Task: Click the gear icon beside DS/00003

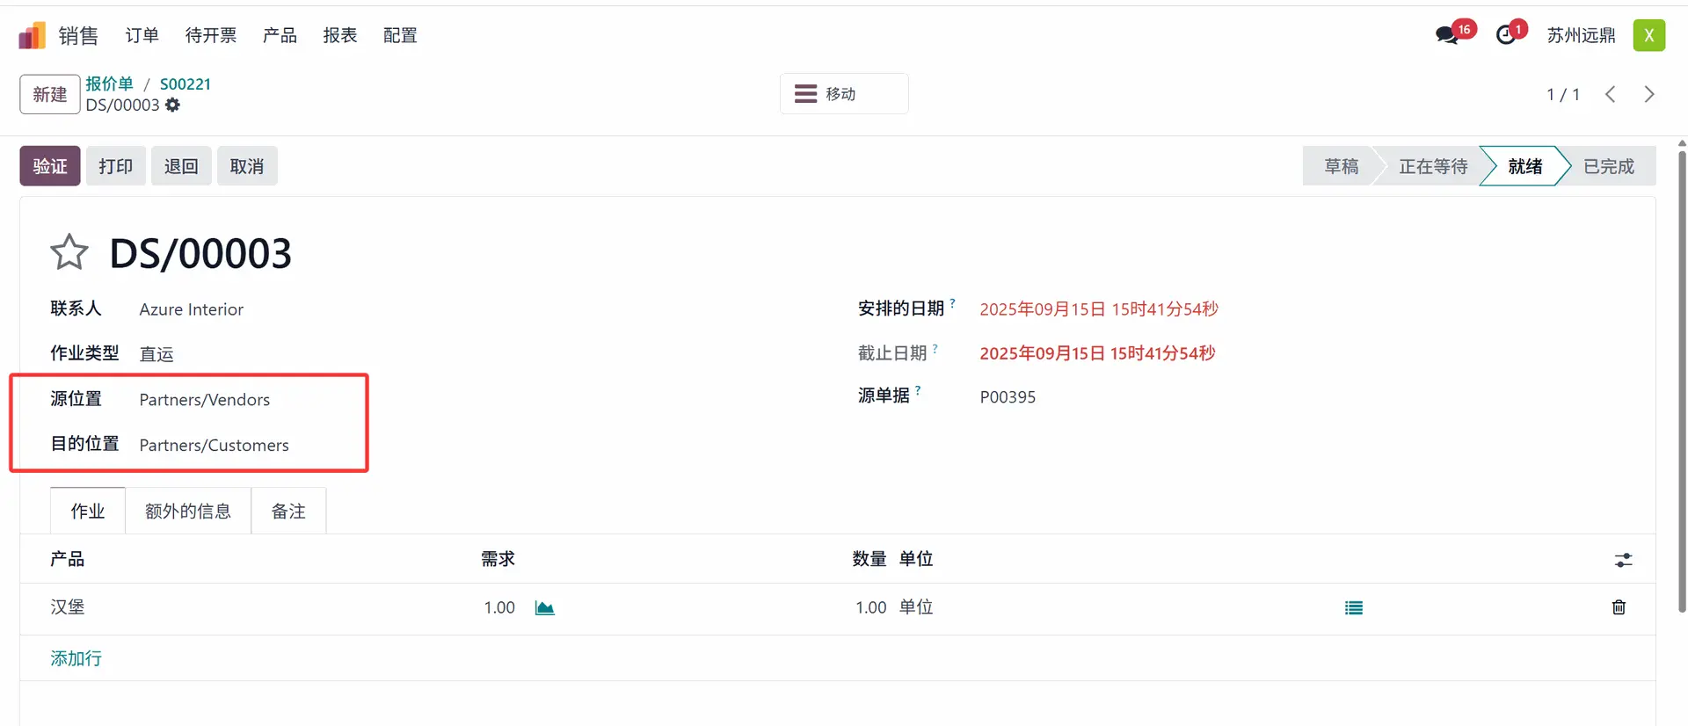Action: tap(173, 105)
